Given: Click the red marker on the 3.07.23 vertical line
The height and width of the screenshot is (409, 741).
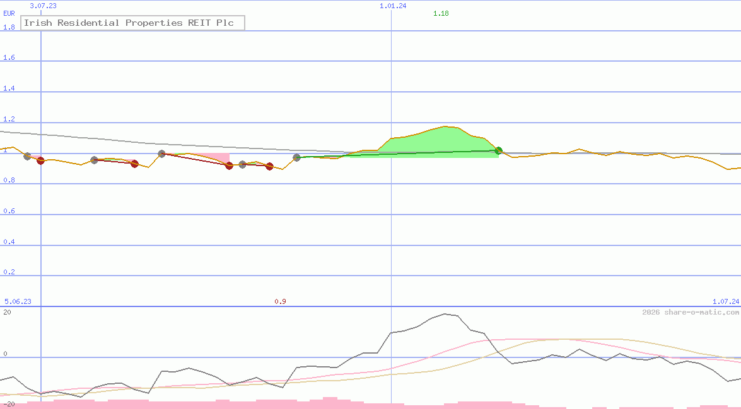Looking at the screenshot, I should pos(40,161).
